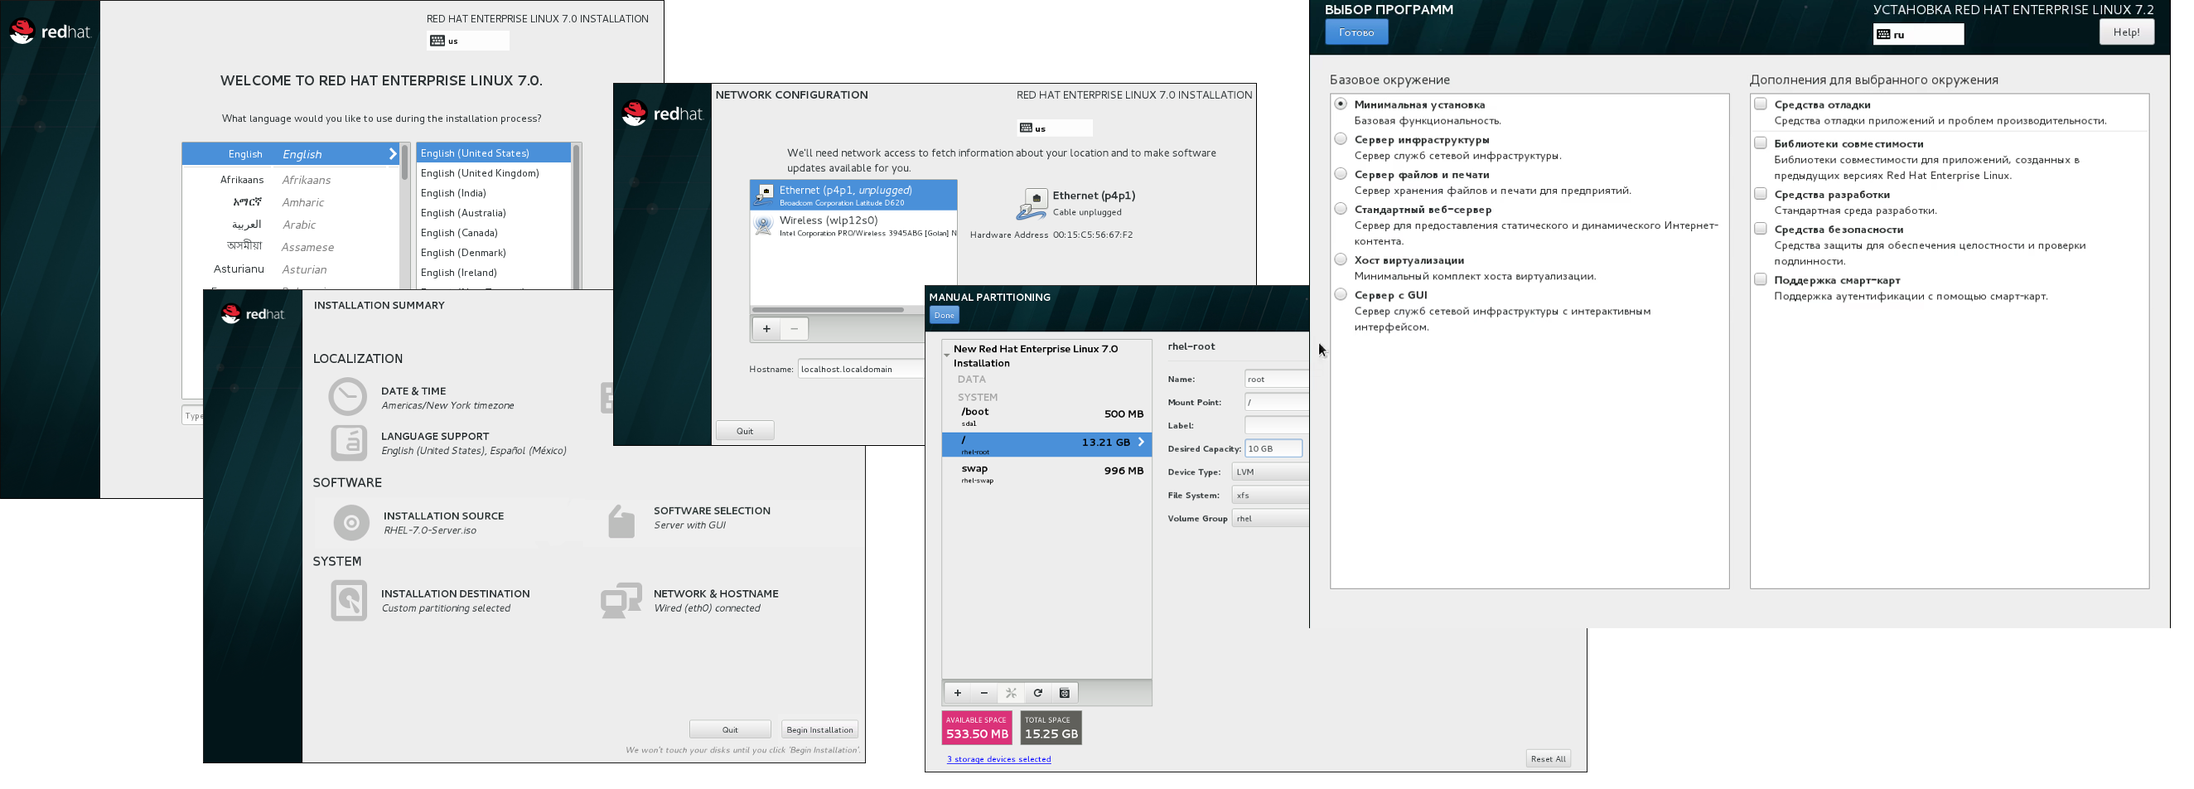Select English (Ireland) locale
Screen dimensions: 2194x789
pyautogui.click(x=493, y=273)
